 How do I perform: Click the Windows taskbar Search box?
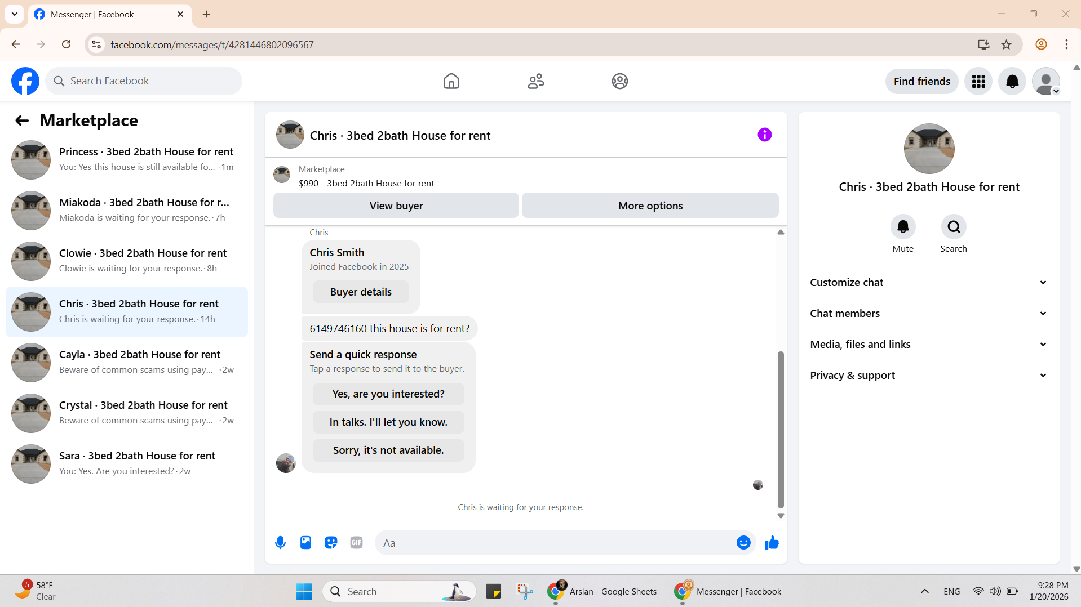click(x=399, y=592)
